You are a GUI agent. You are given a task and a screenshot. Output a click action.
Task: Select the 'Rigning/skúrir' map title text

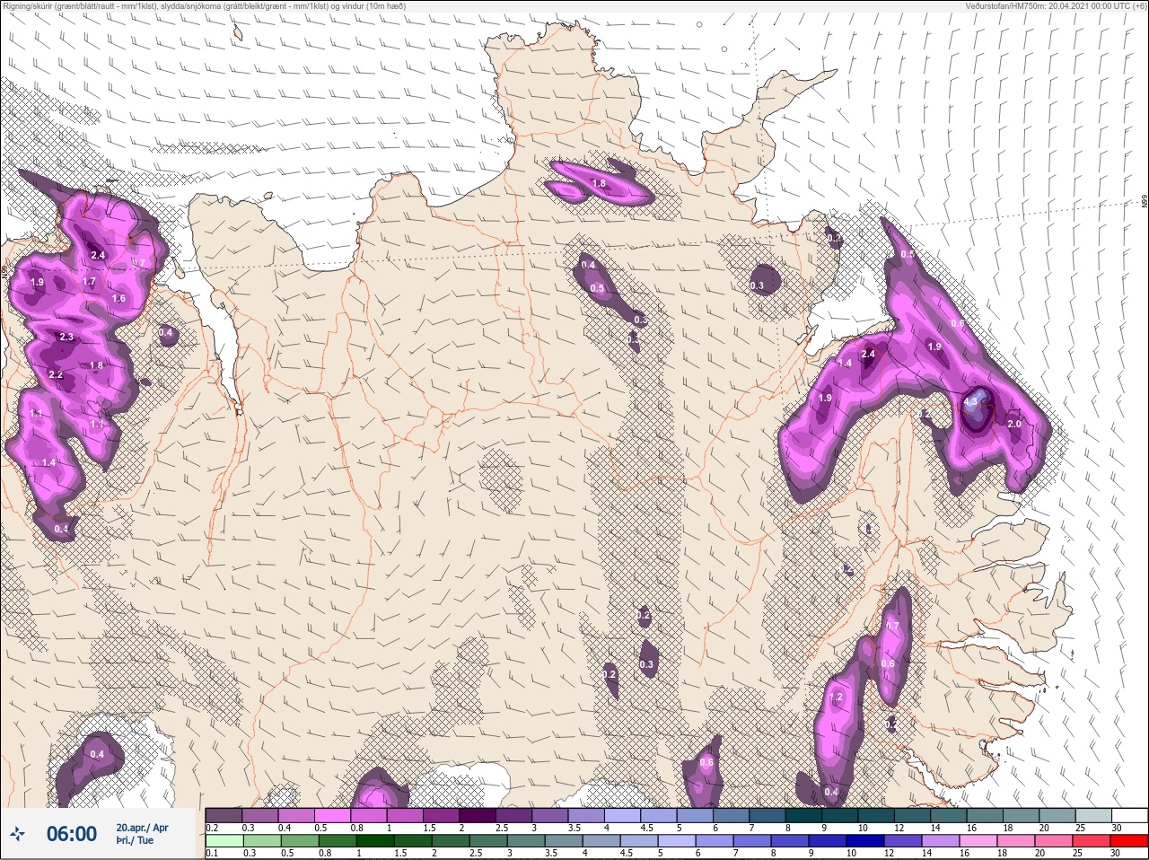point(206,5)
